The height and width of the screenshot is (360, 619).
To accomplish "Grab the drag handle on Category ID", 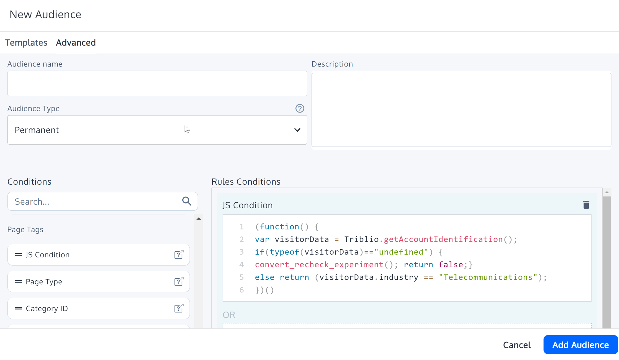I will pyautogui.click(x=18, y=308).
